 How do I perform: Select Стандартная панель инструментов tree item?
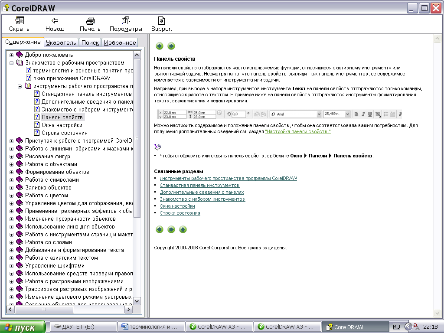click(86, 94)
